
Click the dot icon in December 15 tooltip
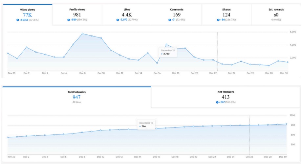coord(162,54)
